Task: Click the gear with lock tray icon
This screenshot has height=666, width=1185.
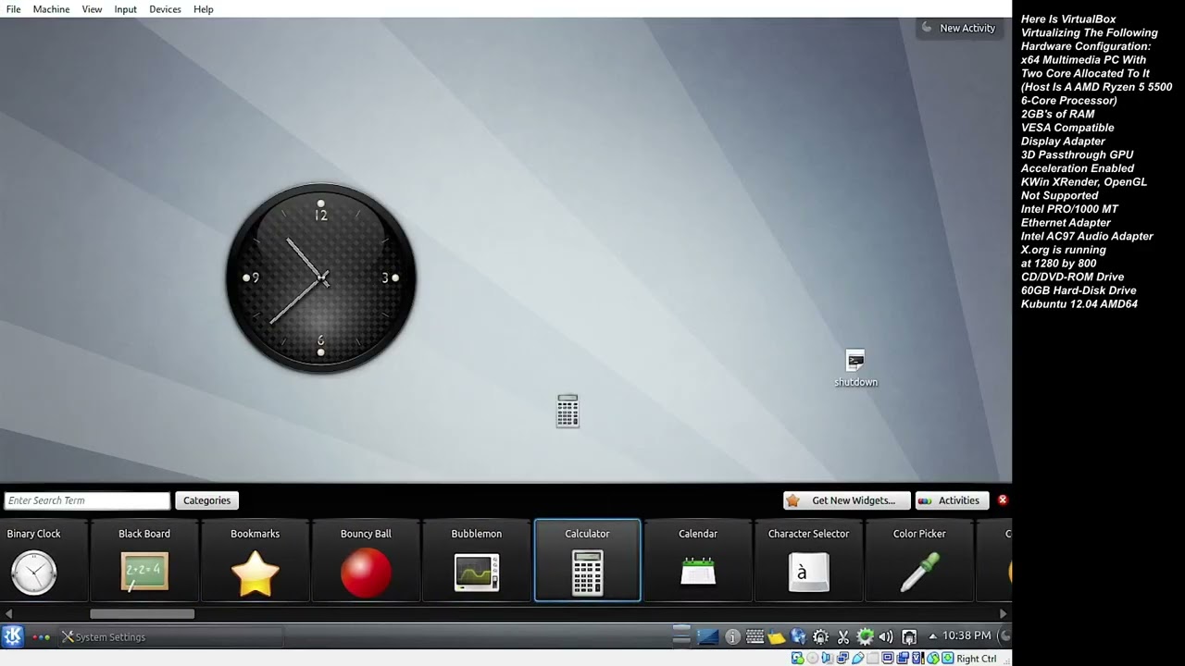Action: 820,636
